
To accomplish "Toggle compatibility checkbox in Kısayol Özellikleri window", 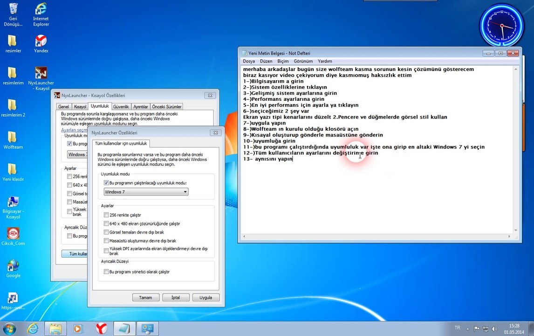I will point(69,144).
